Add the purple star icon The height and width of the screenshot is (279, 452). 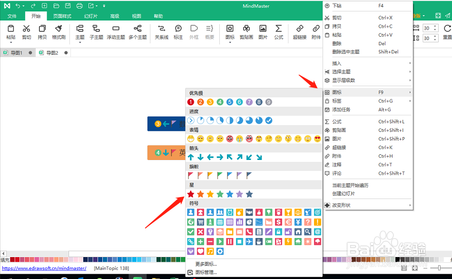click(239, 194)
